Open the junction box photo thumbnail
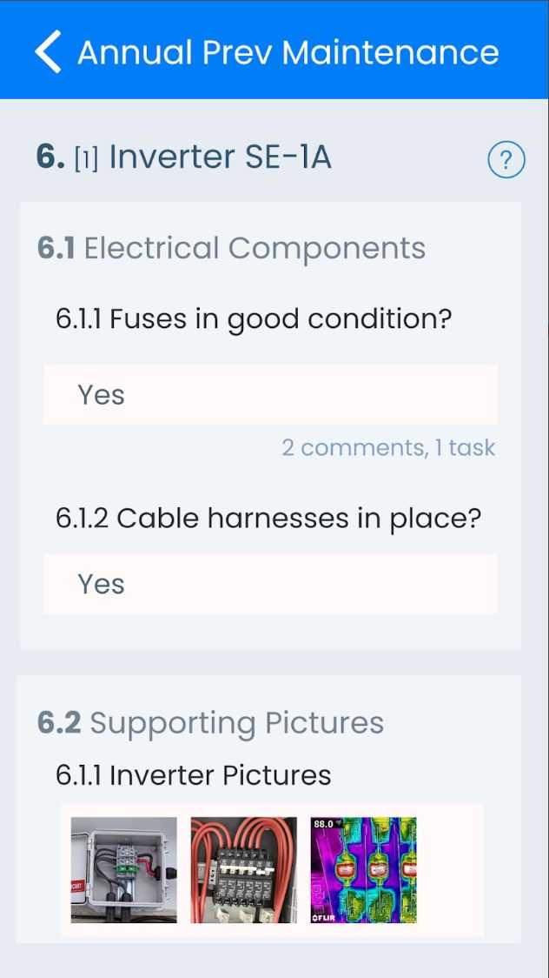Screen dimensions: 549x978 coord(123,870)
